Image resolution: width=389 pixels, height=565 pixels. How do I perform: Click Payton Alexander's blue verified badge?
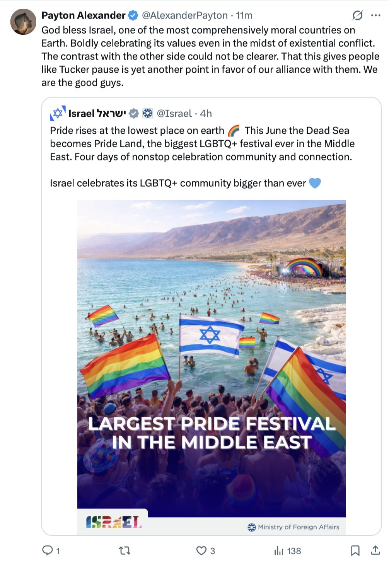(x=133, y=15)
